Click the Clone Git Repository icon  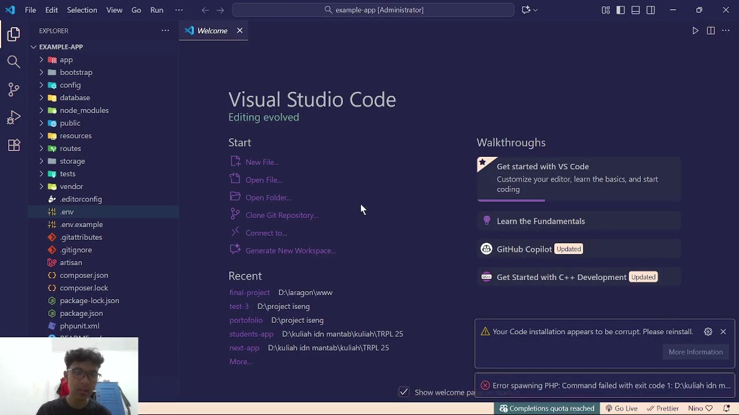click(235, 214)
